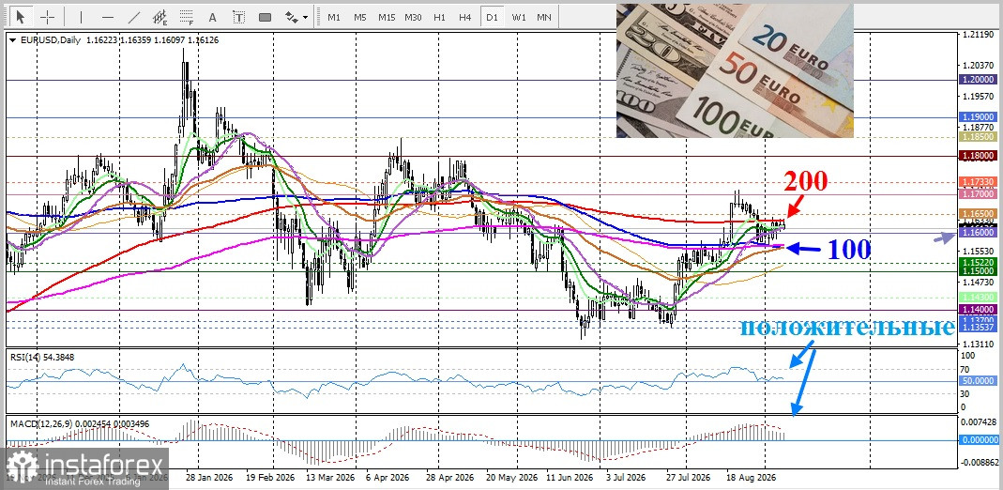Click the 6 Apr 2026 date label
Screen dimensions: 1003x490
[388, 477]
